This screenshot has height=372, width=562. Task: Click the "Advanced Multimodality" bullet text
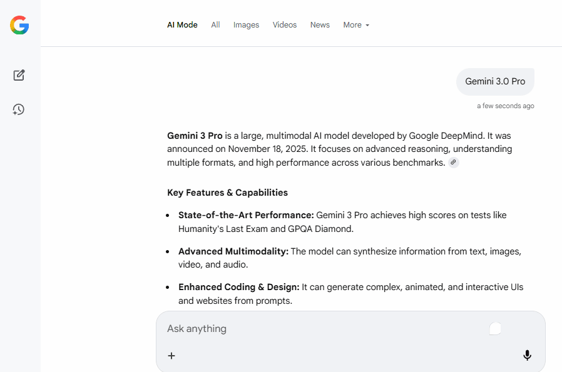(233, 251)
